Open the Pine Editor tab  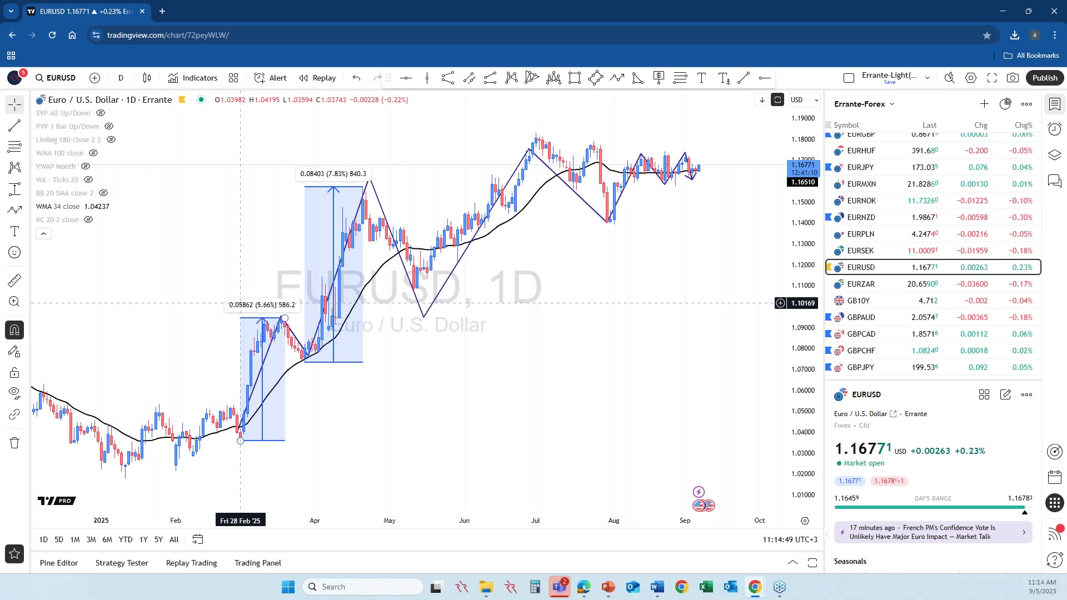pyautogui.click(x=59, y=563)
